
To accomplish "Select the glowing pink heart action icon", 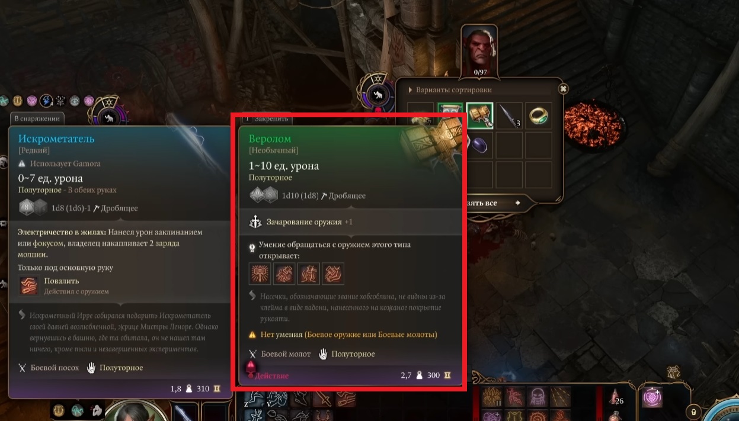I will coord(654,397).
